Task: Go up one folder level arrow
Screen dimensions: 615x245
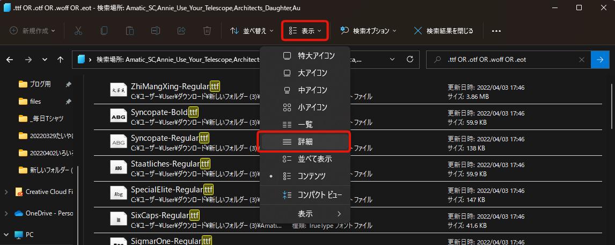Action: coord(61,60)
